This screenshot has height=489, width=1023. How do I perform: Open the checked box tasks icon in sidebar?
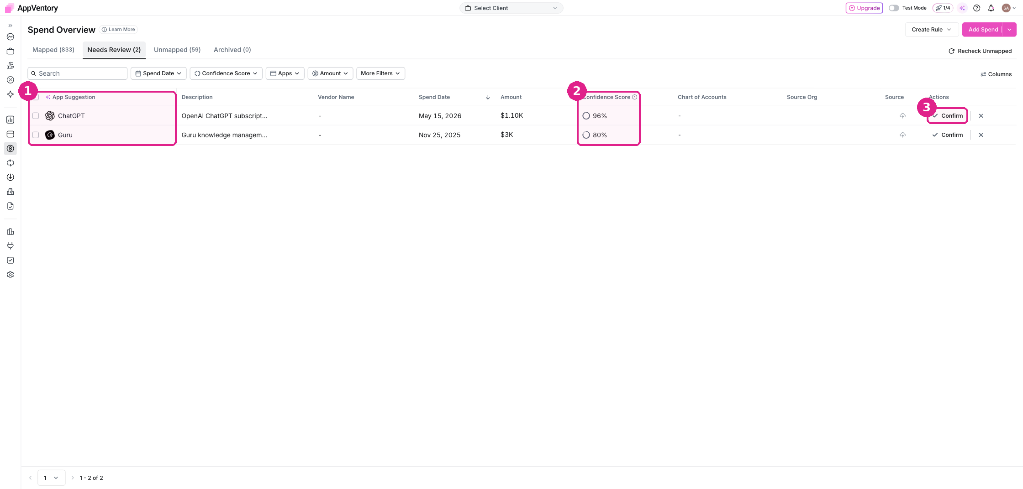(10, 260)
